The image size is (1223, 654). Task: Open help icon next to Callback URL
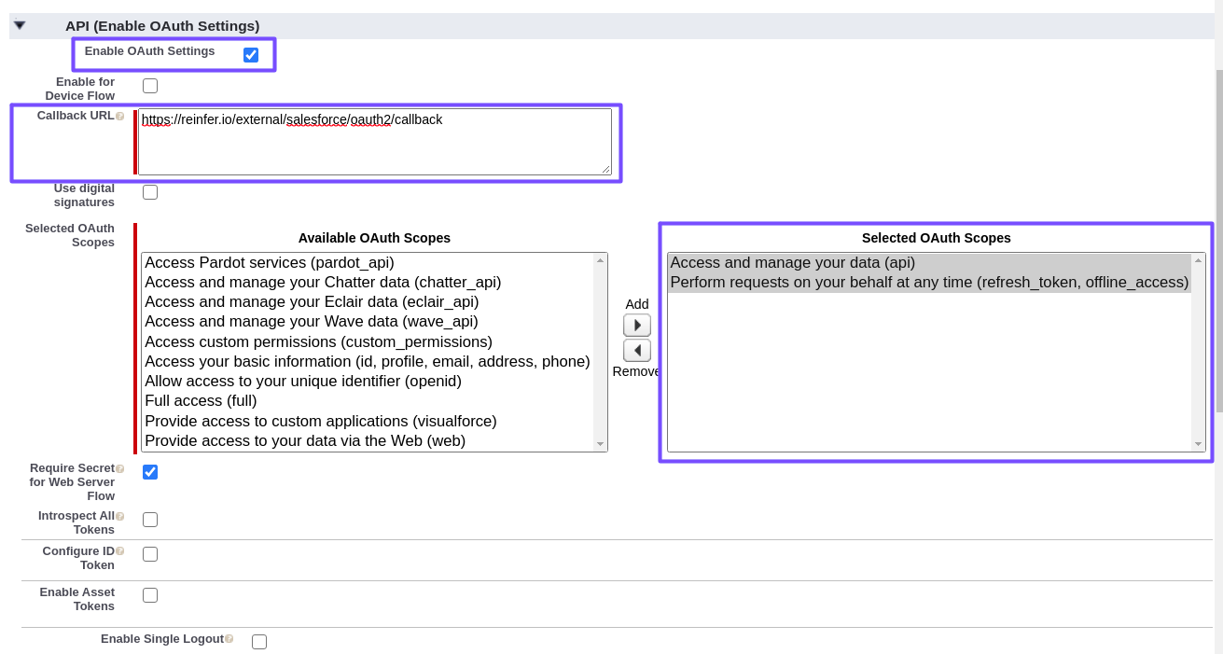pyautogui.click(x=120, y=117)
